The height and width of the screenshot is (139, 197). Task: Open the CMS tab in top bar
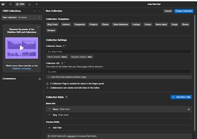(20, 4)
